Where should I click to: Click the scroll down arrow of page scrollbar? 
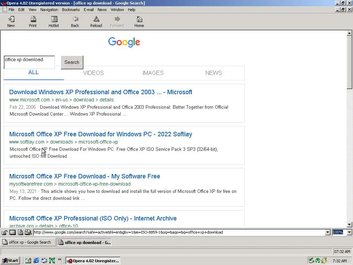tap(350, 224)
